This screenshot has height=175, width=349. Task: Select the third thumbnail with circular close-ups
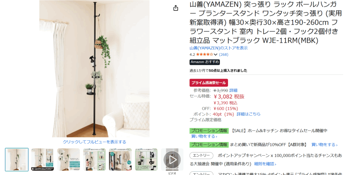[69, 159]
